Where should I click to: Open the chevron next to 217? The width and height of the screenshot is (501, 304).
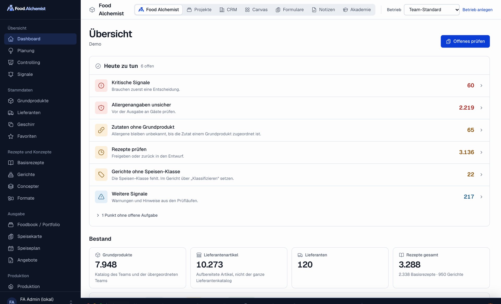click(481, 197)
